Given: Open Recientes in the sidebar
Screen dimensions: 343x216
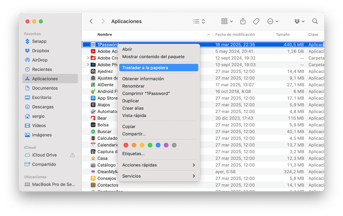Looking at the screenshot, I should point(50,69).
